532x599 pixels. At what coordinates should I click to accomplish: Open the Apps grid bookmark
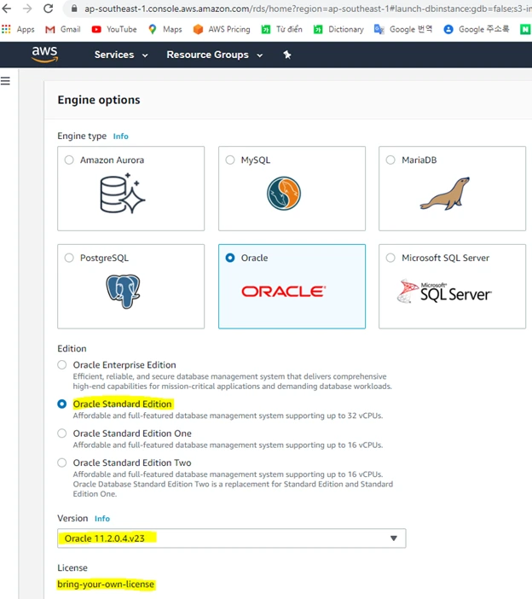[x=18, y=29]
